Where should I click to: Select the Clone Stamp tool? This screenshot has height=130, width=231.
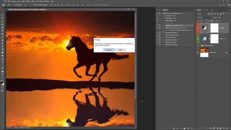(x=3, y=40)
